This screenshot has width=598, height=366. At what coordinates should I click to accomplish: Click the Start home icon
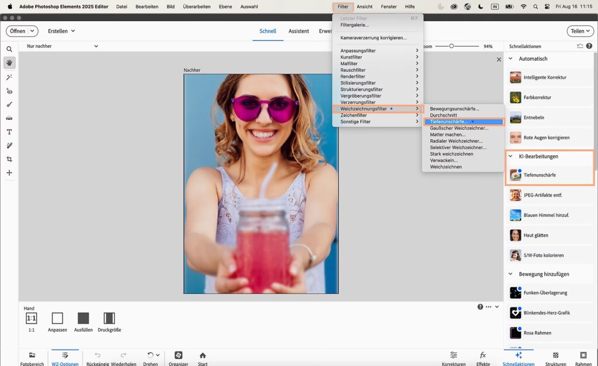pyautogui.click(x=203, y=355)
